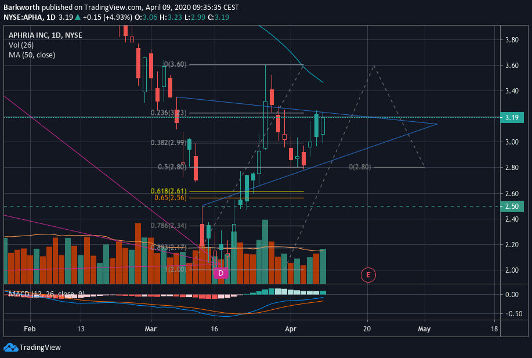Click the highlighted 2.50 price axis tag
532x358 pixels.
[512, 207]
